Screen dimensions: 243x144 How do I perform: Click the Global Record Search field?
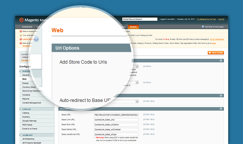(x=140, y=19)
